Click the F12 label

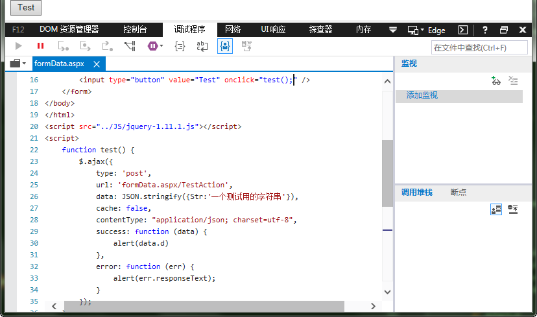pos(18,30)
